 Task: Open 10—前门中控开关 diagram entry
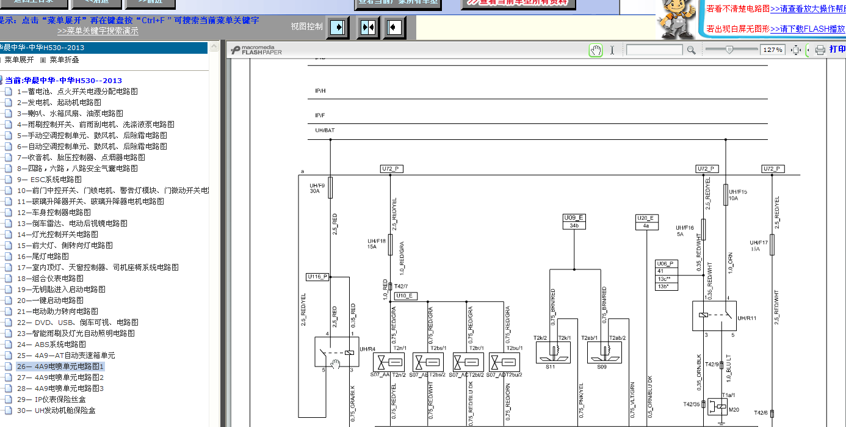[113, 191]
